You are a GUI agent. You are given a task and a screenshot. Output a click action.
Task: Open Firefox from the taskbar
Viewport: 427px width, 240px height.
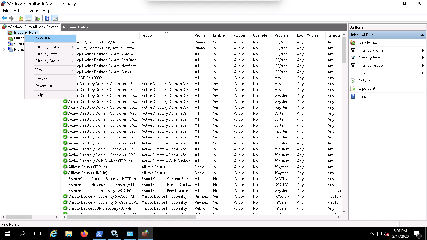coord(84,233)
